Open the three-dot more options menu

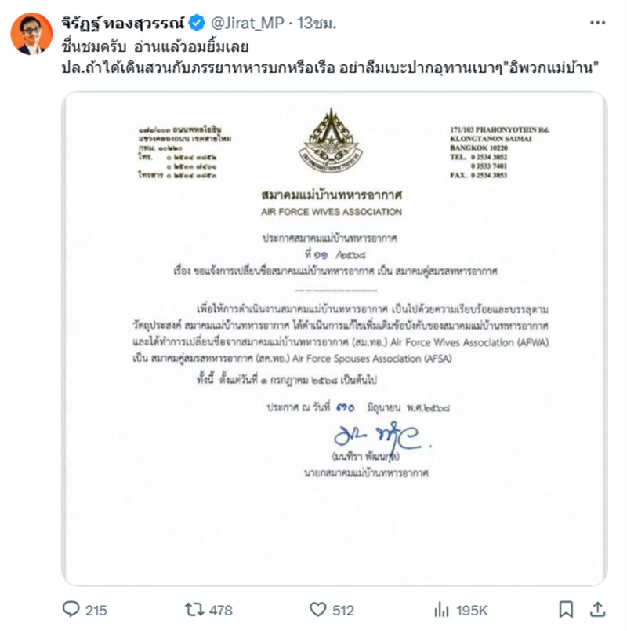point(597,23)
